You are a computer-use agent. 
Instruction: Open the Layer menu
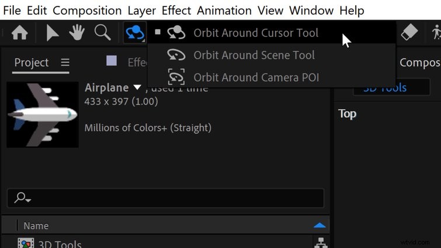[141, 11]
